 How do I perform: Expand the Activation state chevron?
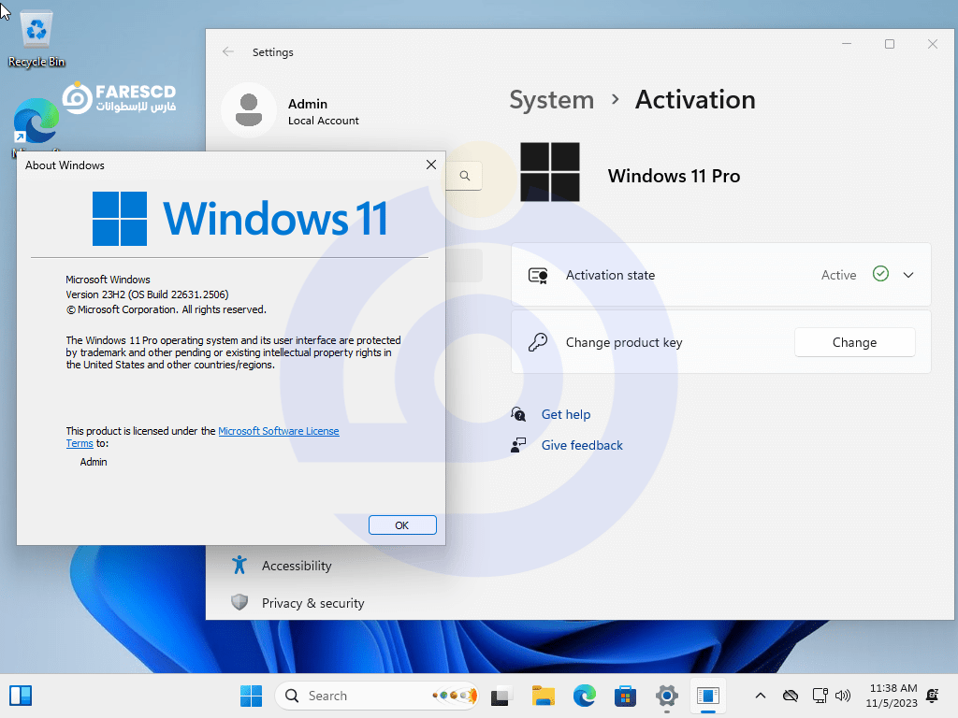(908, 275)
